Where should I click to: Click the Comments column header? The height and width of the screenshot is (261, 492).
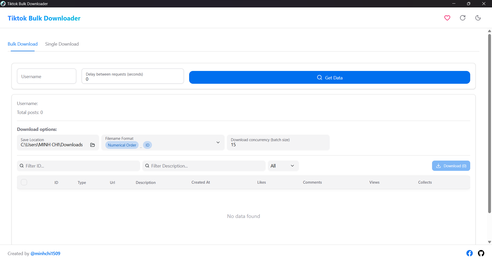pos(312,182)
